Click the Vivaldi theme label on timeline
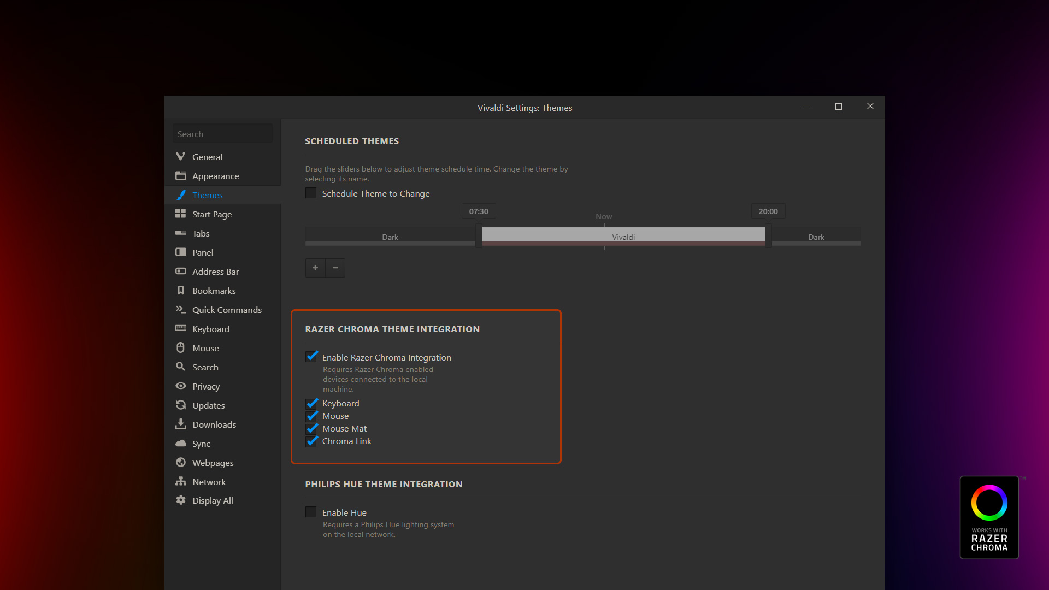This screenshot has width=1049, height=590. click(621, 237)
